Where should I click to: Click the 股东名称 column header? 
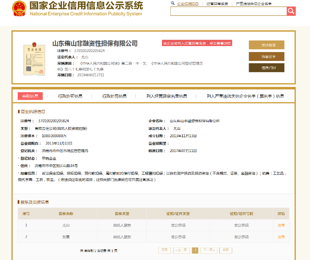[66, 214]
